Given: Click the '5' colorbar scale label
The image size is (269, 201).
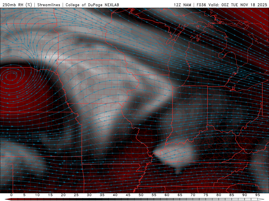Looking at the screenshot, I should (x=24, y=195).
